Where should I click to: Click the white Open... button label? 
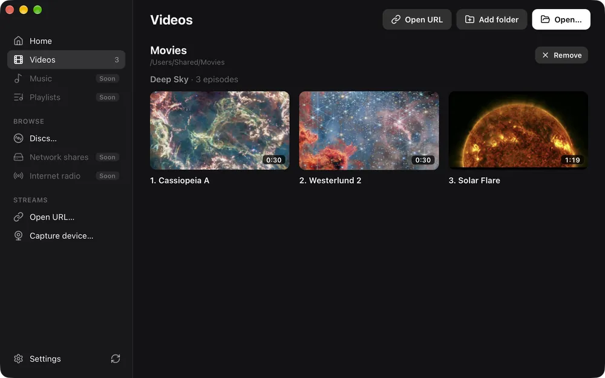pos(568,20)
